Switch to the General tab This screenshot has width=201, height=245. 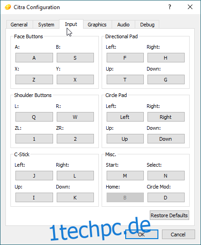[x=19, y=25]
